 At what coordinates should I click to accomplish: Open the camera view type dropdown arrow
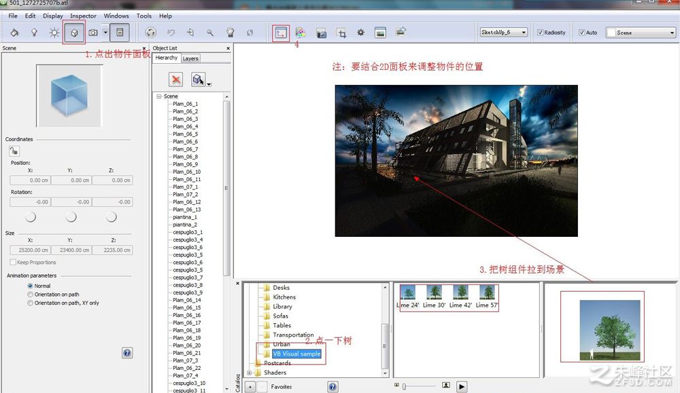point(105,33)
